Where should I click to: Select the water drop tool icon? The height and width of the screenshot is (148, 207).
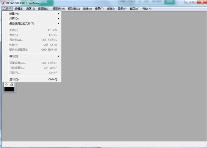[6, 84]
